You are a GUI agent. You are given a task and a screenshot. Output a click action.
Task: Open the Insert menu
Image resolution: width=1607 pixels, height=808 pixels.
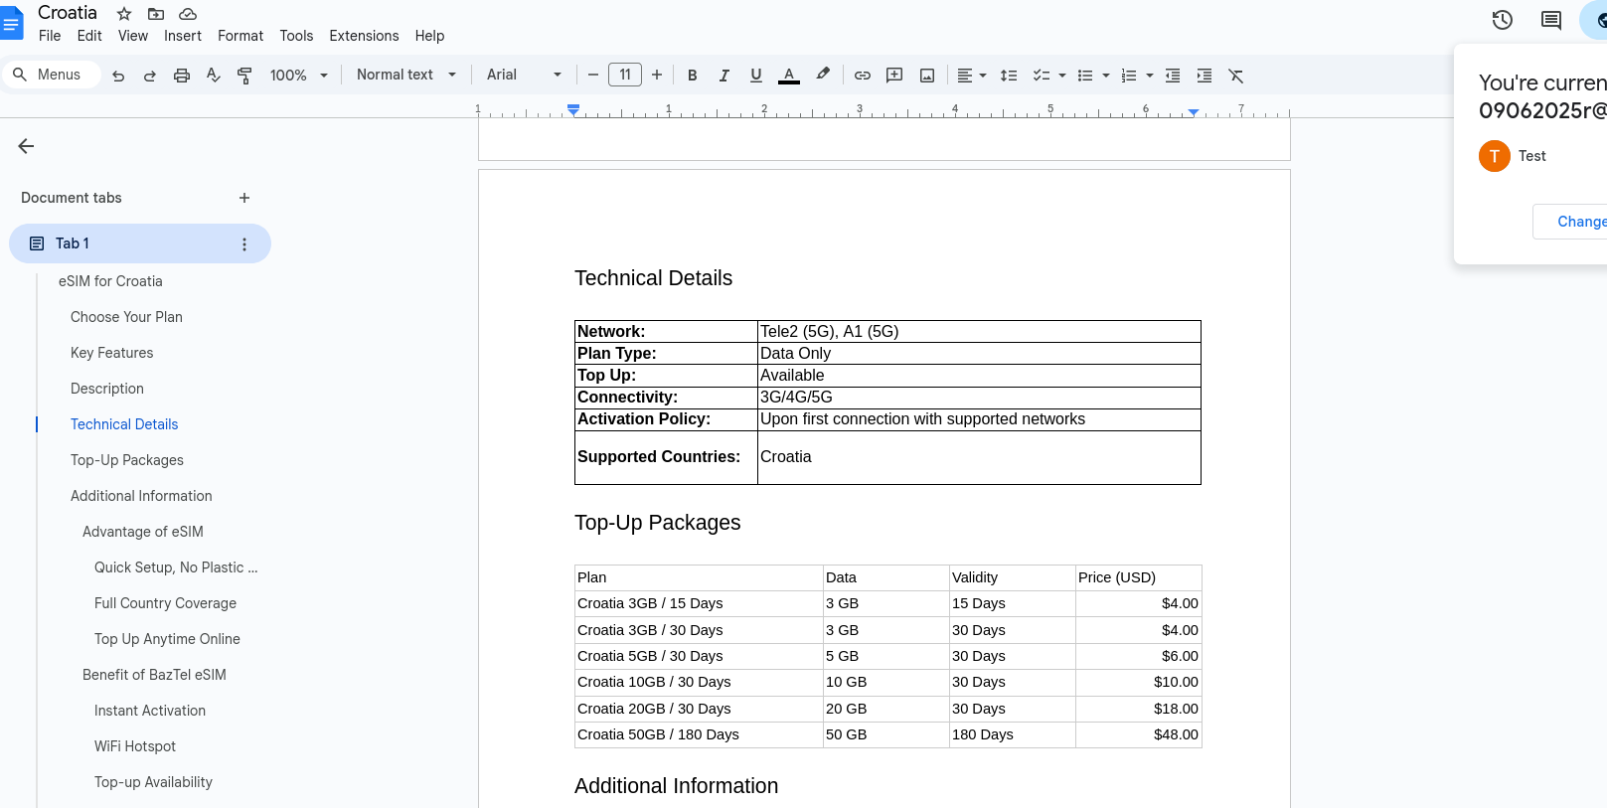(x=183, y=36)
